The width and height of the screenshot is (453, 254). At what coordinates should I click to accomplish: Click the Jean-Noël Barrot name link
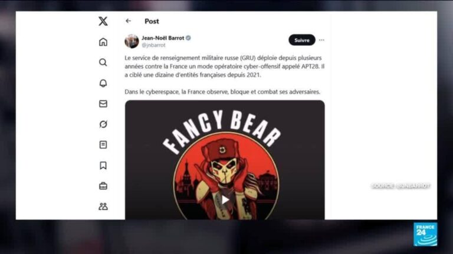pos(163,38)
